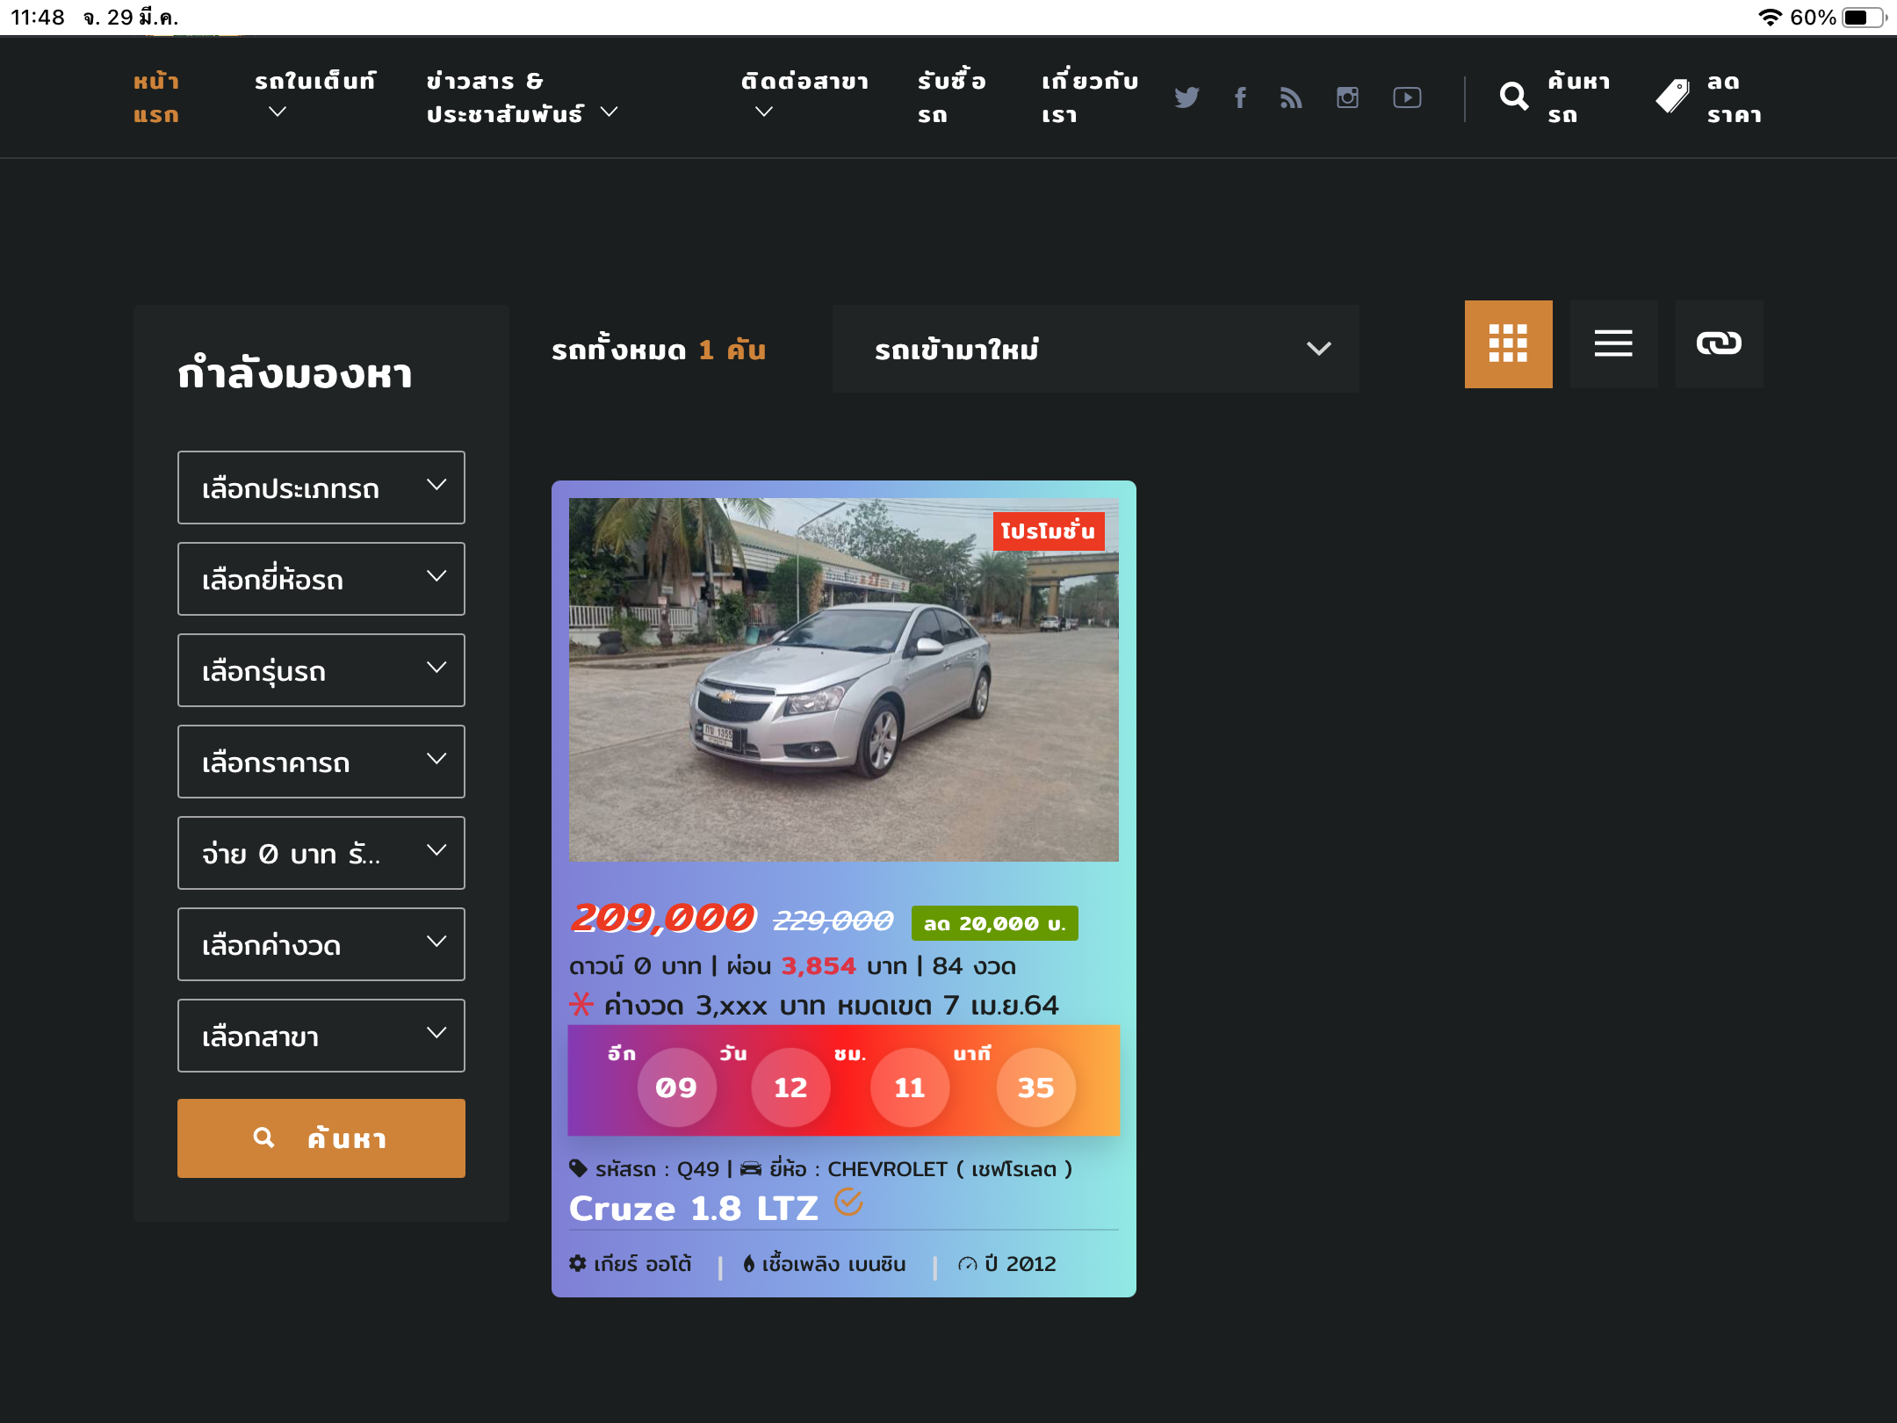
Task: Click the chain link view icon
Action: tap(1719, 343)
